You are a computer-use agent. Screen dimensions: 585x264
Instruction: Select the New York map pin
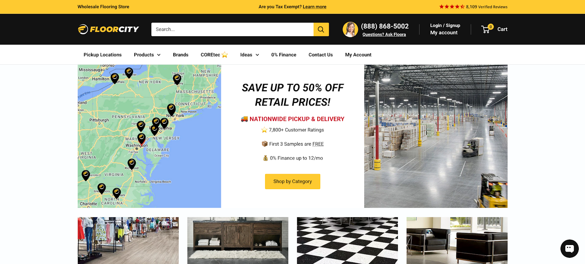[171, 109]
